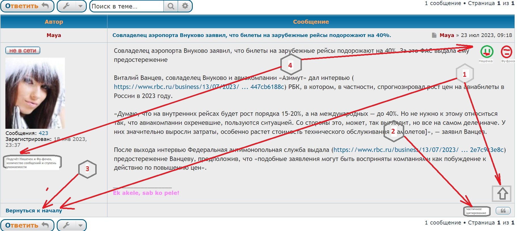
Task: Open Maya author profile link in header
Action: [x=54, y=35]
